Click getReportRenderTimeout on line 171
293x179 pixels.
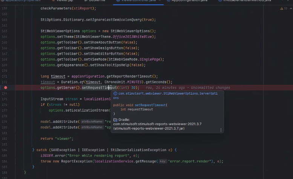[x=129, y=76]
